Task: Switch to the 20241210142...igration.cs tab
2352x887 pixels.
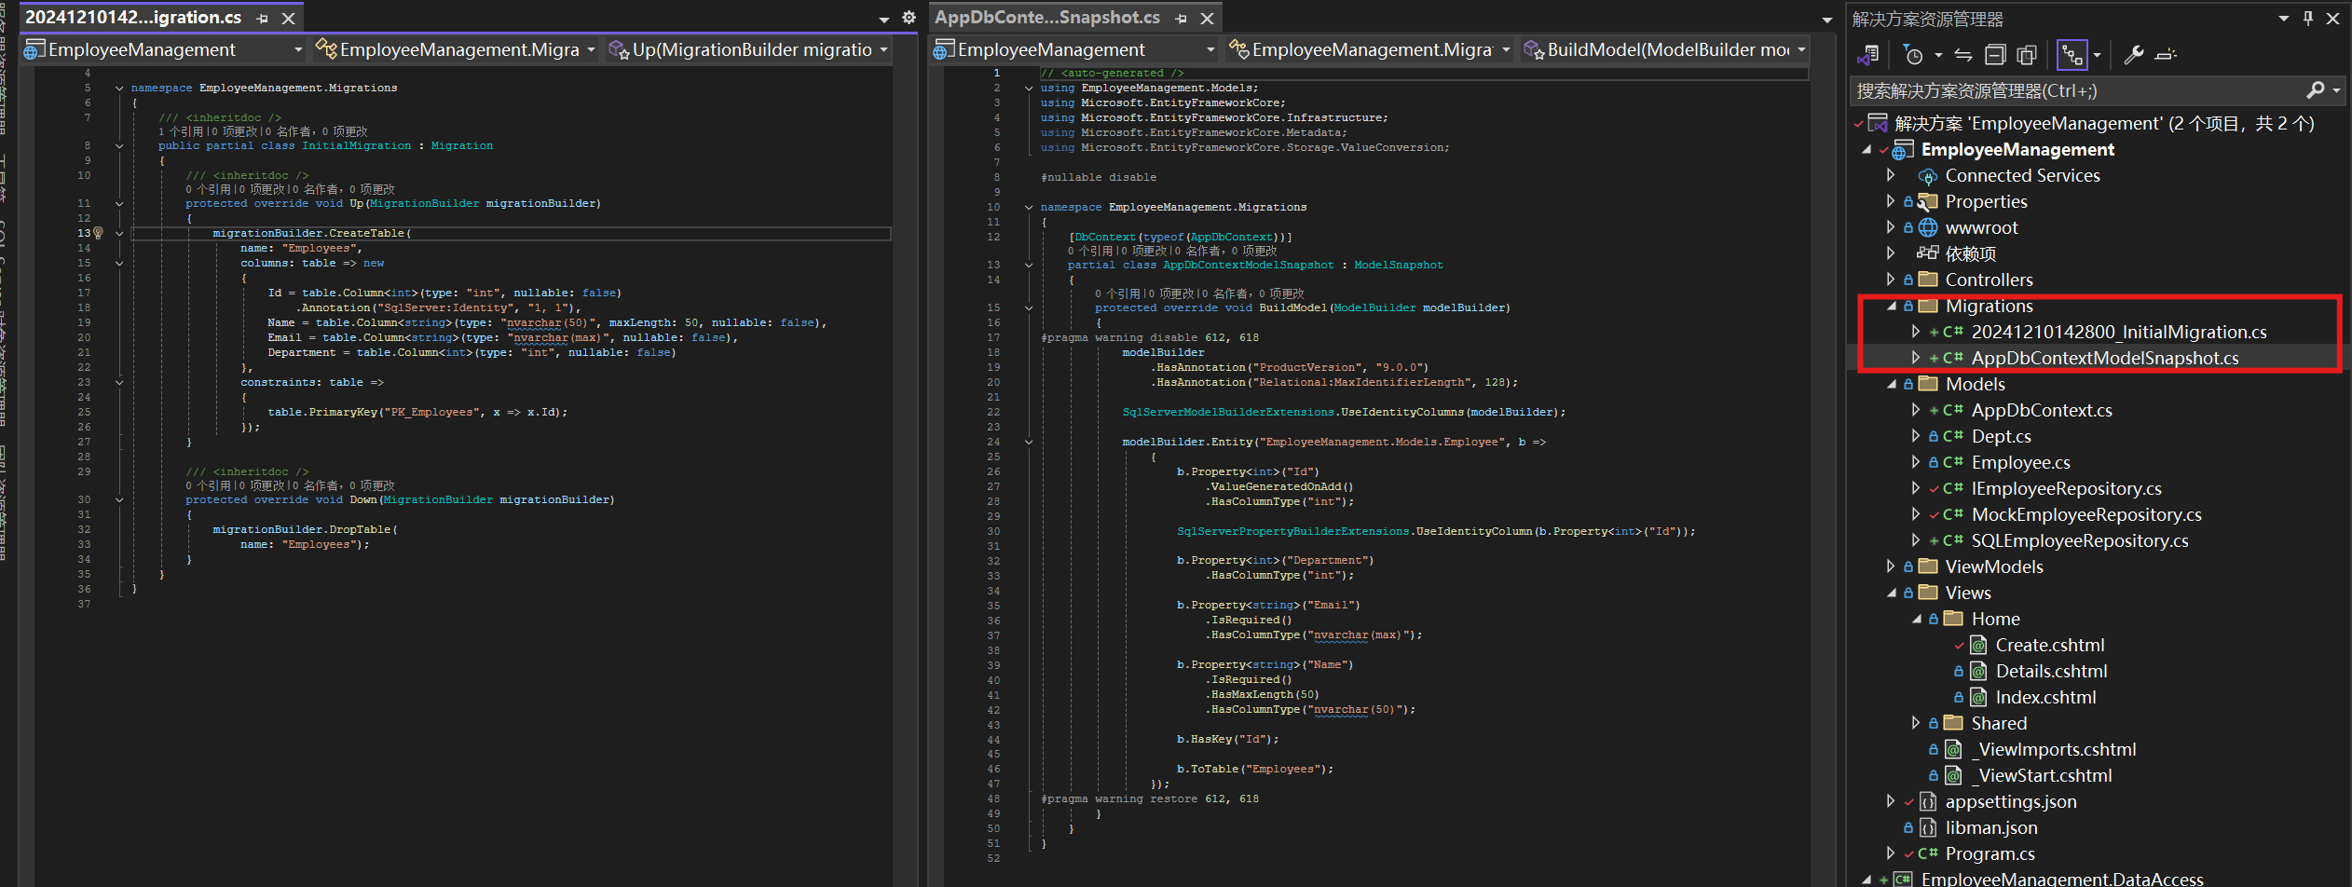Action: tap(133, 18)
